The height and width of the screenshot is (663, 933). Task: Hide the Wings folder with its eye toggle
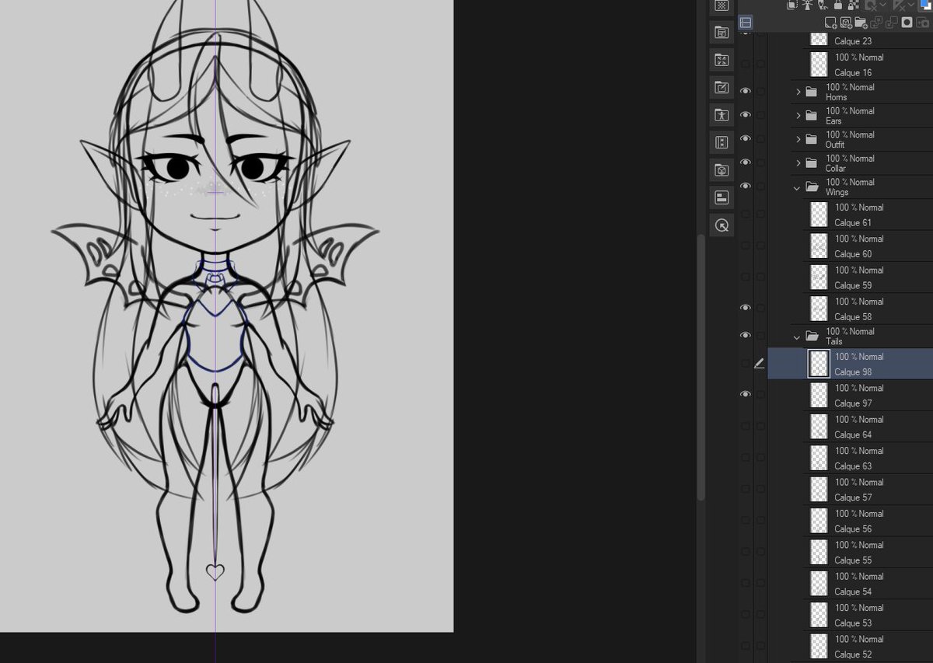click(746, 186)
